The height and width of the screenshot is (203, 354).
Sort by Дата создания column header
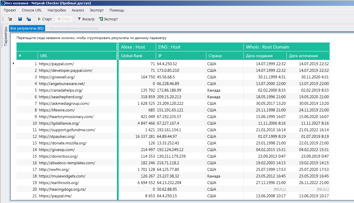[259, 56]
